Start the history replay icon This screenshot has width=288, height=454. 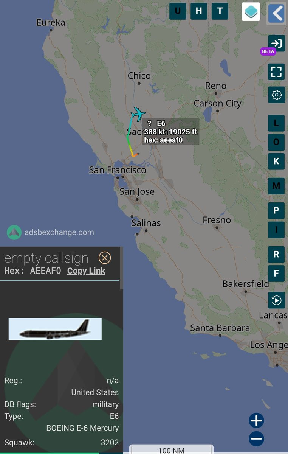tap(276, 300)
